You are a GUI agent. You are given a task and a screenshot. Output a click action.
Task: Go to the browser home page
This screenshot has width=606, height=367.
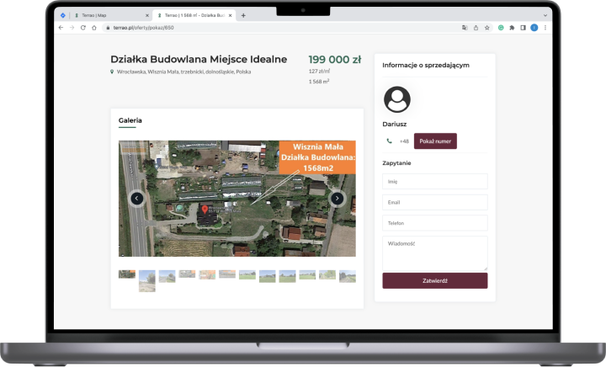(94, 28)
